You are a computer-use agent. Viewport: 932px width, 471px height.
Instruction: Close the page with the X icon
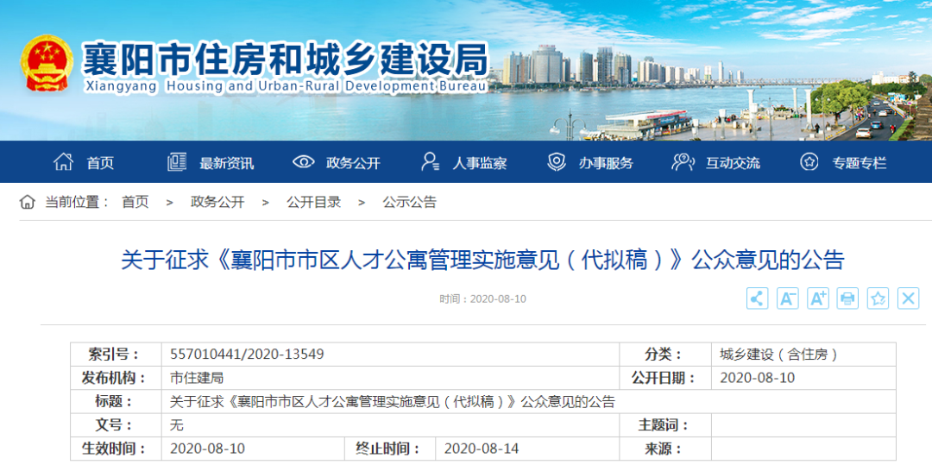coord(908,298)
